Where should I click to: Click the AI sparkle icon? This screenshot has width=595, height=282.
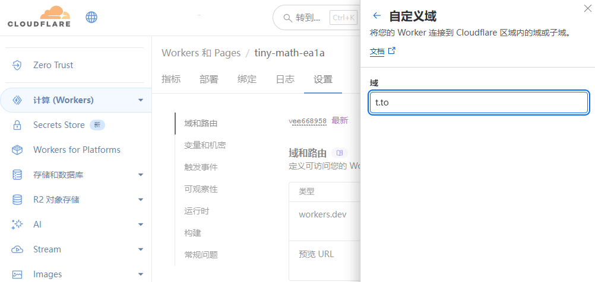(17, 225)
